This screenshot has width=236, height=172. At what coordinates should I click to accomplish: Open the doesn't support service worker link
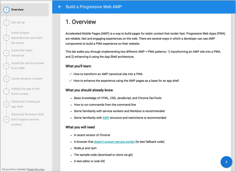pyautogui.click(x=114, y=142)
